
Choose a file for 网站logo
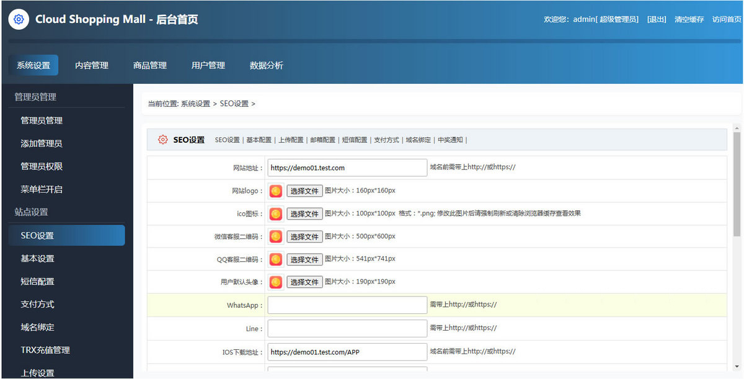click(x=304, y=191)
